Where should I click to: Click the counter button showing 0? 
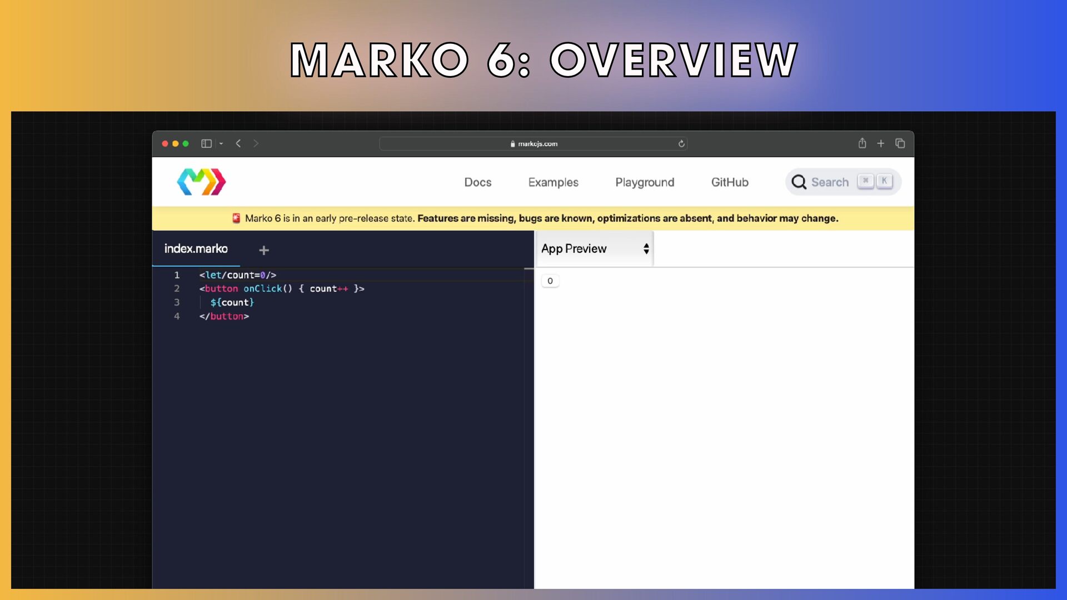550,281
